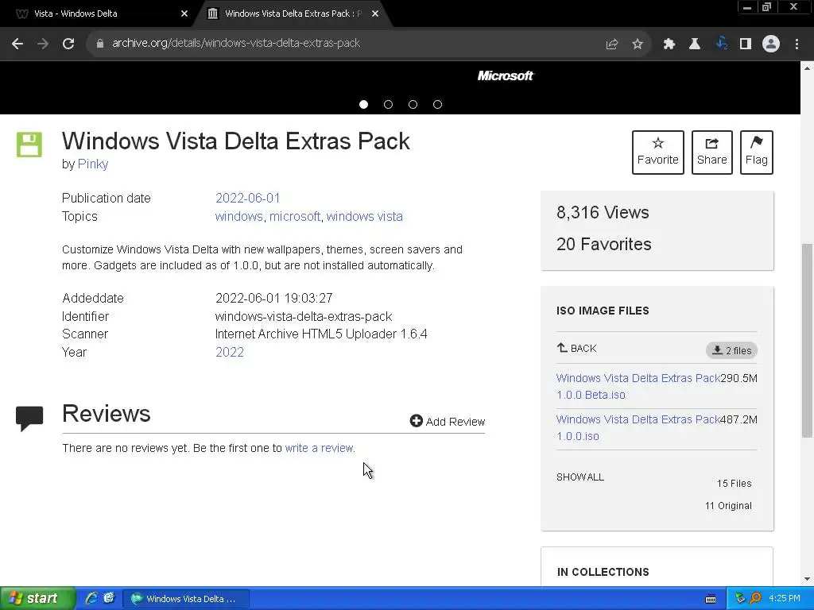The height and width of the screenshot is (610, 814).
Task: Select the Windows Vista Delta Extras Pack tab
Action: [291, 14]
